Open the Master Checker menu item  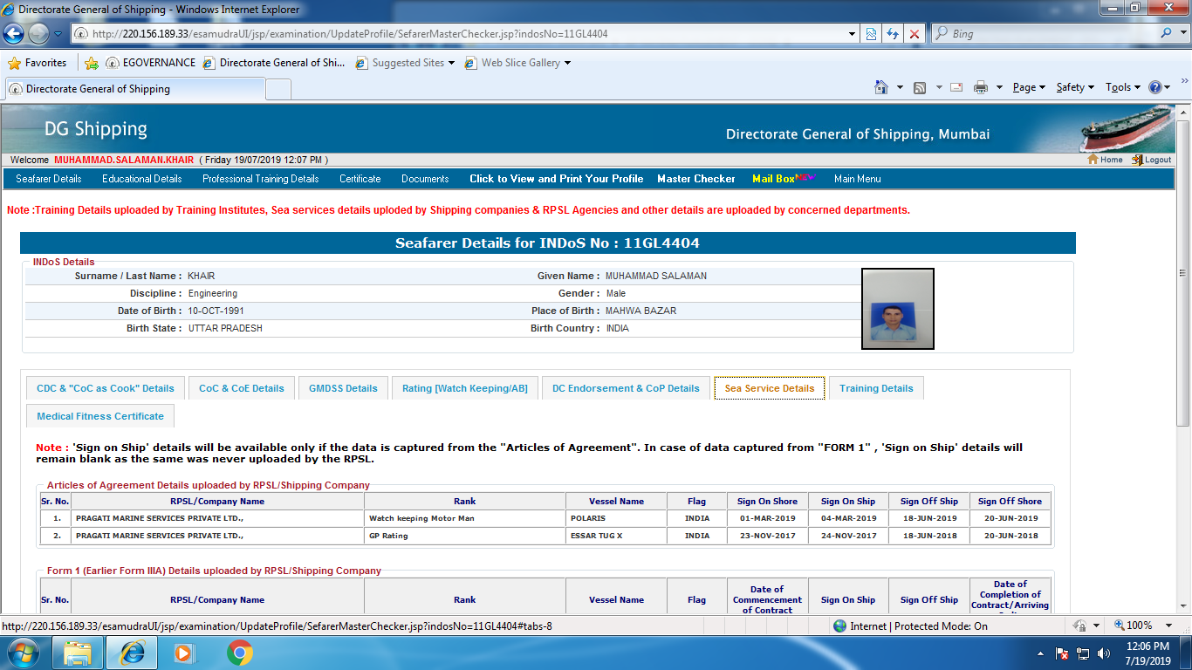(696, 179)
